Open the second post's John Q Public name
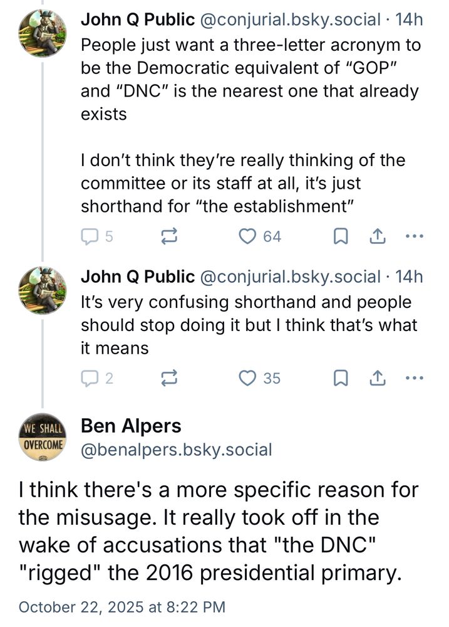 pos(138,277)
